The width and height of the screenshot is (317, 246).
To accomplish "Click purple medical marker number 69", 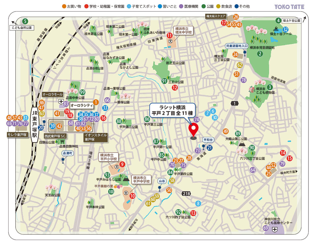I will tap(265, 228).
